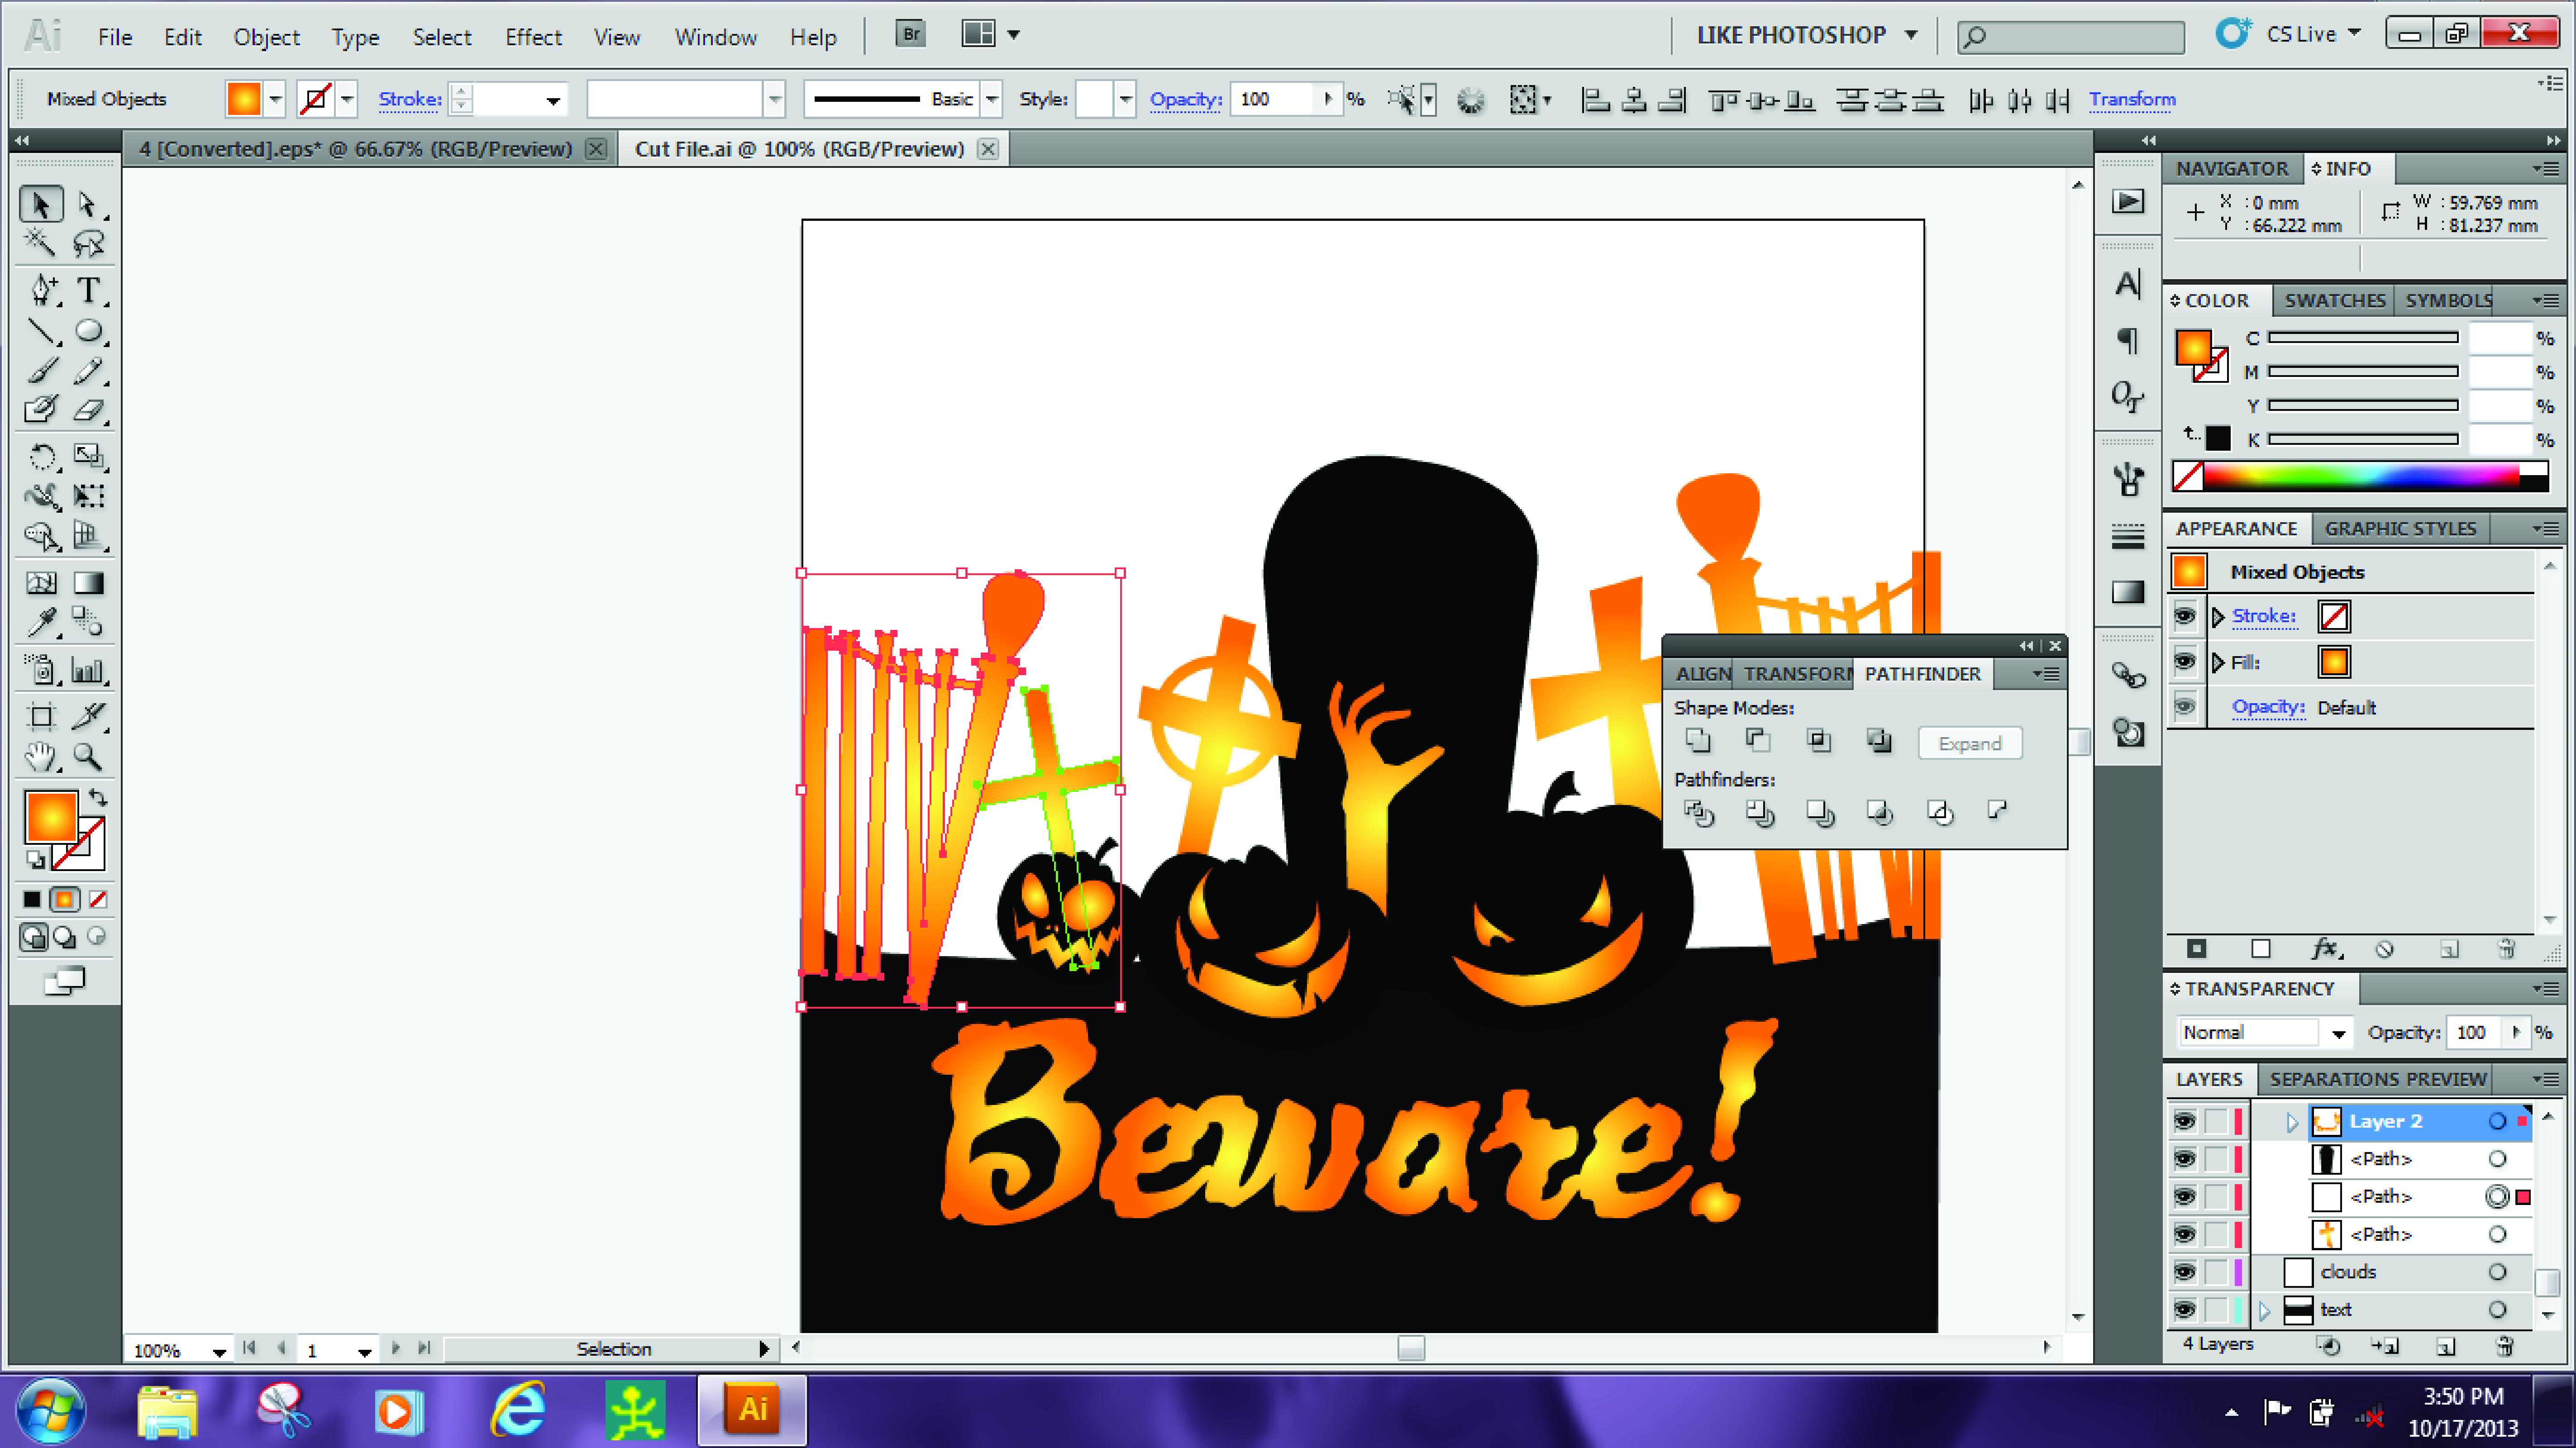Click Intersect shape mode in Pathfinder
Image resolution: width=2576 pixels, height=1448 pixels.
[x=1819, y=741]
